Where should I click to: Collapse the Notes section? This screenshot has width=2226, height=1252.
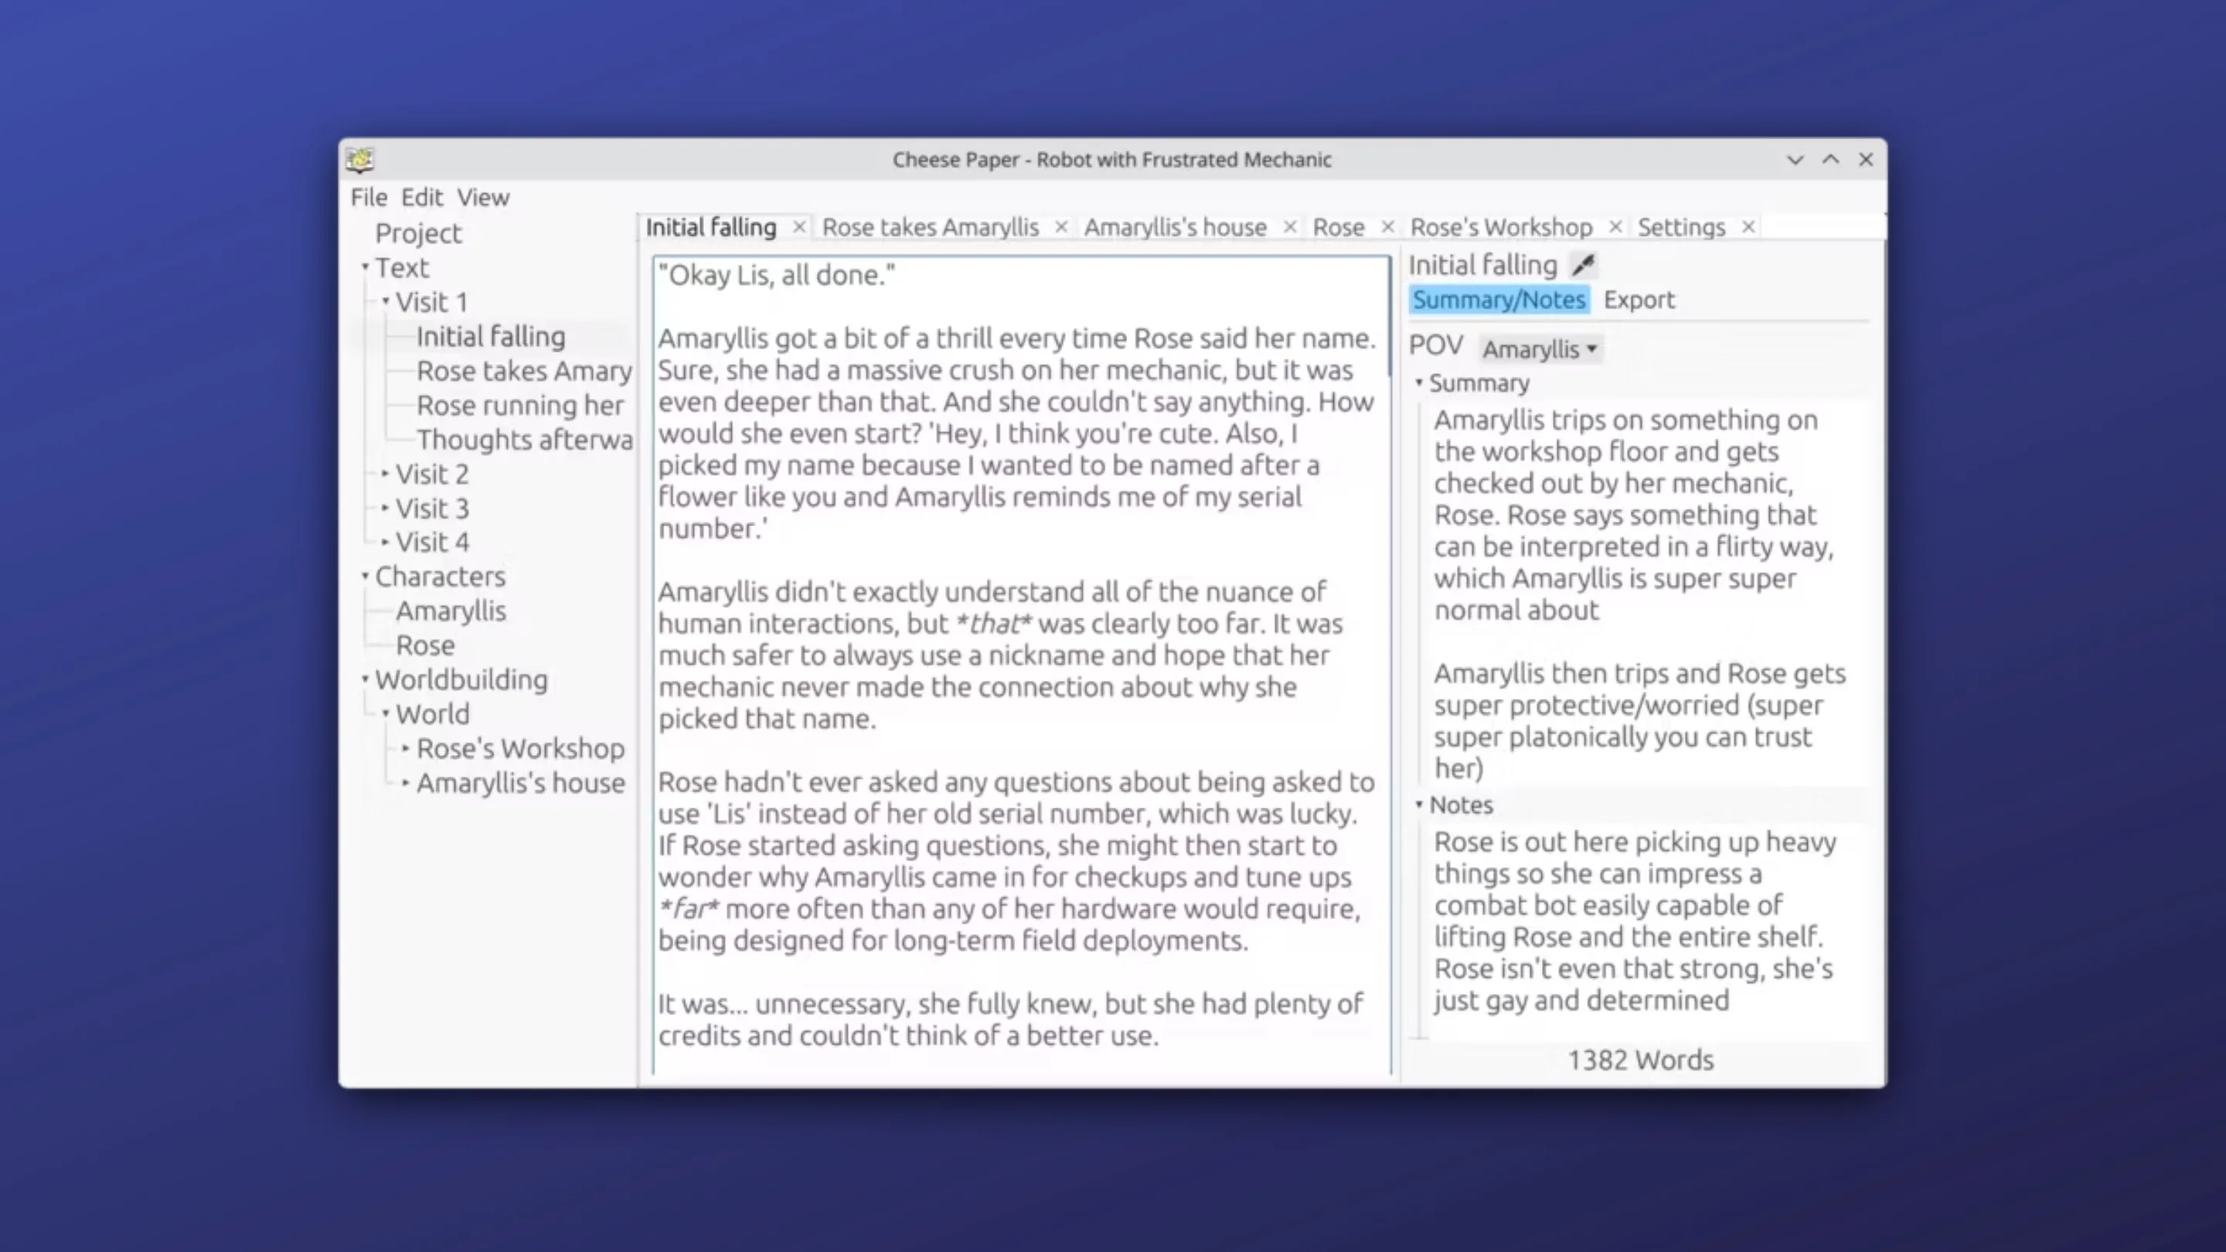tap(1419, 805)
